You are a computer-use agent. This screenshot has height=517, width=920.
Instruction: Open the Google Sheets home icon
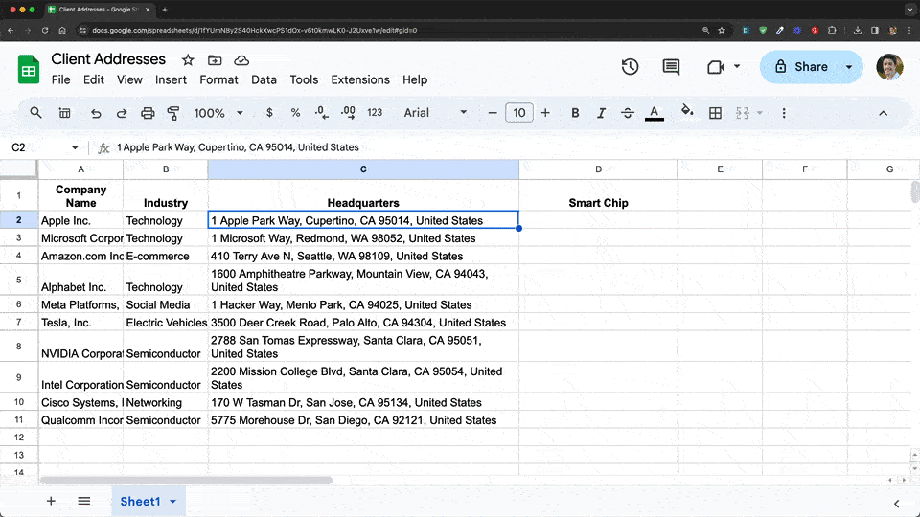[x=28, y=69]
